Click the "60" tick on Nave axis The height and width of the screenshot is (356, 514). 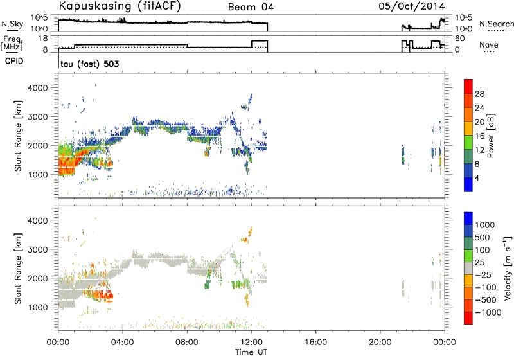[x=459, y=39]
